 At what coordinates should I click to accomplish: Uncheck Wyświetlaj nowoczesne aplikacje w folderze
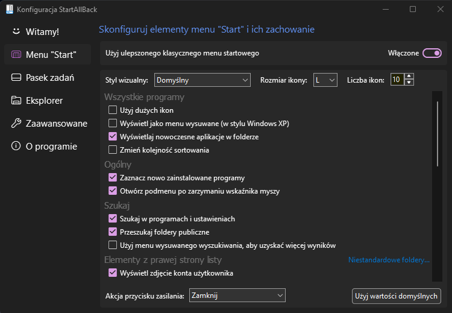[x=113, y=136]
